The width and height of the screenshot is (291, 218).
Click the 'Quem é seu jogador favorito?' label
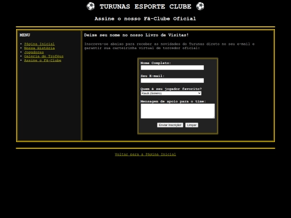coord(171,89)
